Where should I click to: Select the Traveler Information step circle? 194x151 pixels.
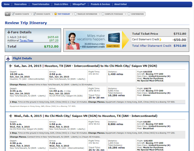(76, 14)
